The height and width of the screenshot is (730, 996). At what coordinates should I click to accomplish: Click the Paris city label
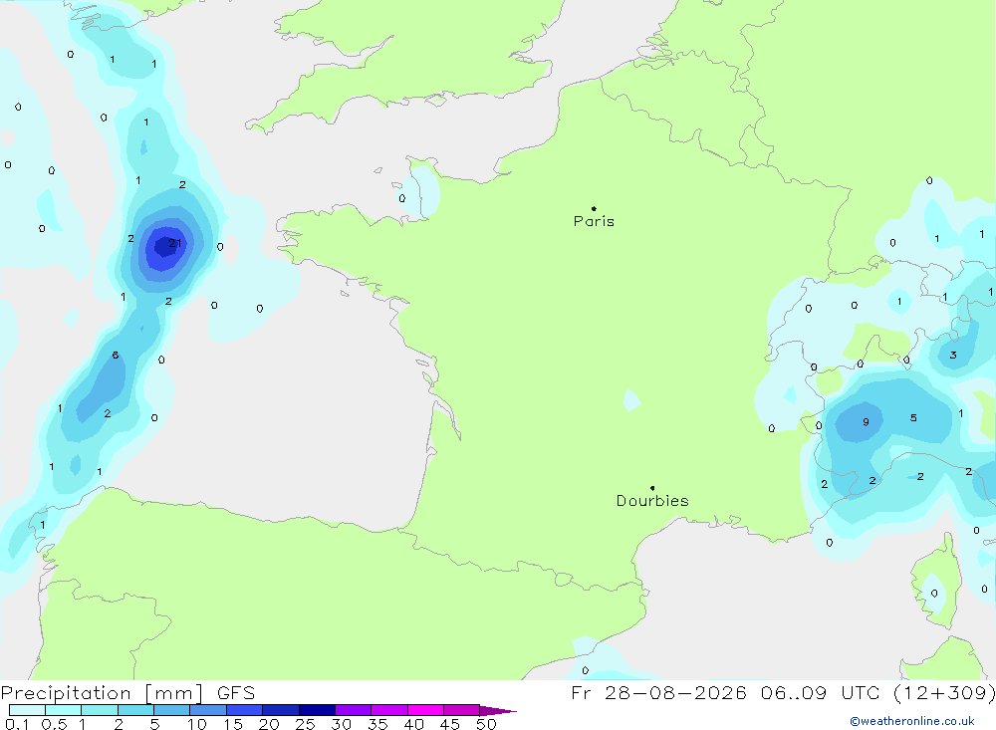(x=594, y=221)
